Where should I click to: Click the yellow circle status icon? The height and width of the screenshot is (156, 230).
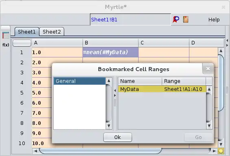(x=221, y=151)
